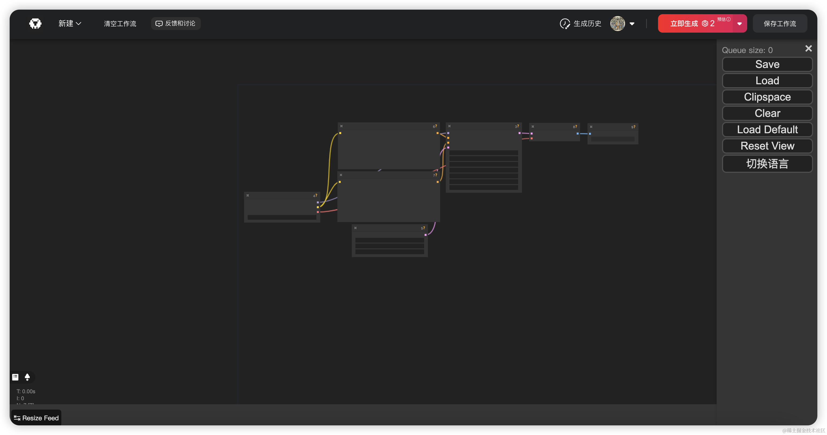Click the 'Queue size: 0' label

coord(747,50)
